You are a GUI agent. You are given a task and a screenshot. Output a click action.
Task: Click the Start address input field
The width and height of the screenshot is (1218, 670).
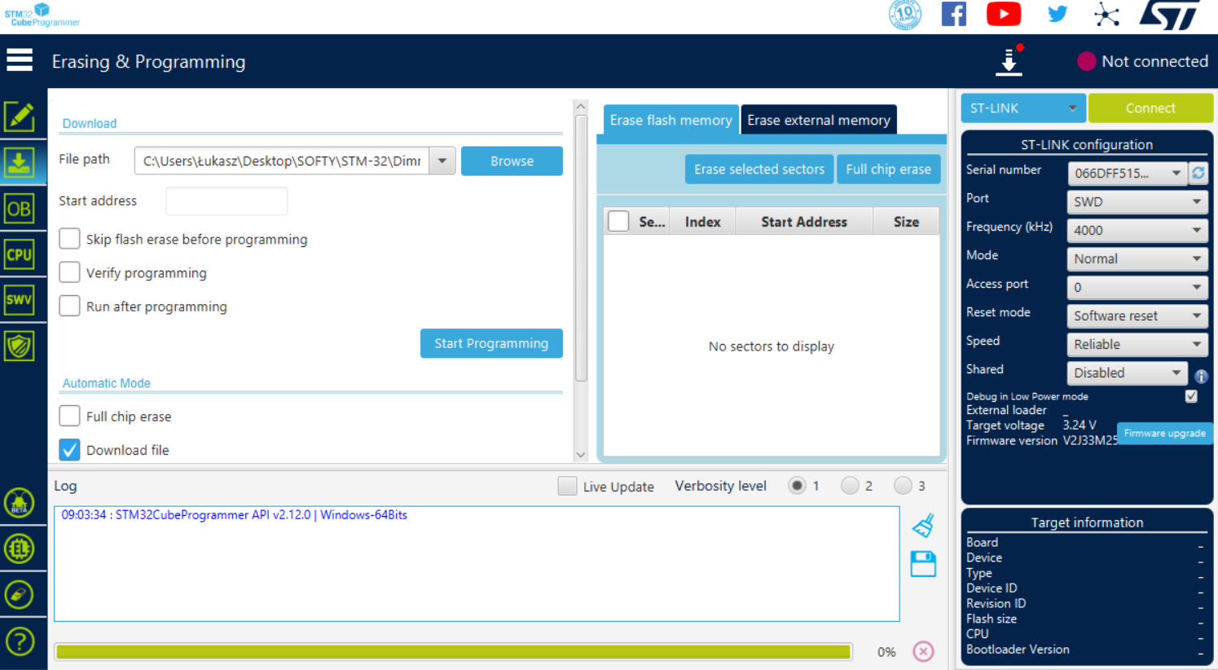click(226, 201)
